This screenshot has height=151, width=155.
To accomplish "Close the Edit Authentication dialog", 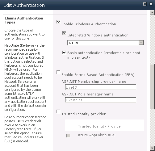I will click(151, 4).
